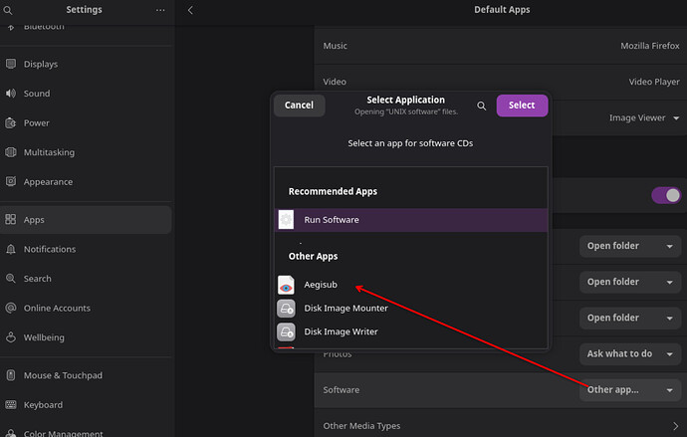Open the Settings three-dot menu
The image size is (687, 437).
tap(160, 10)
